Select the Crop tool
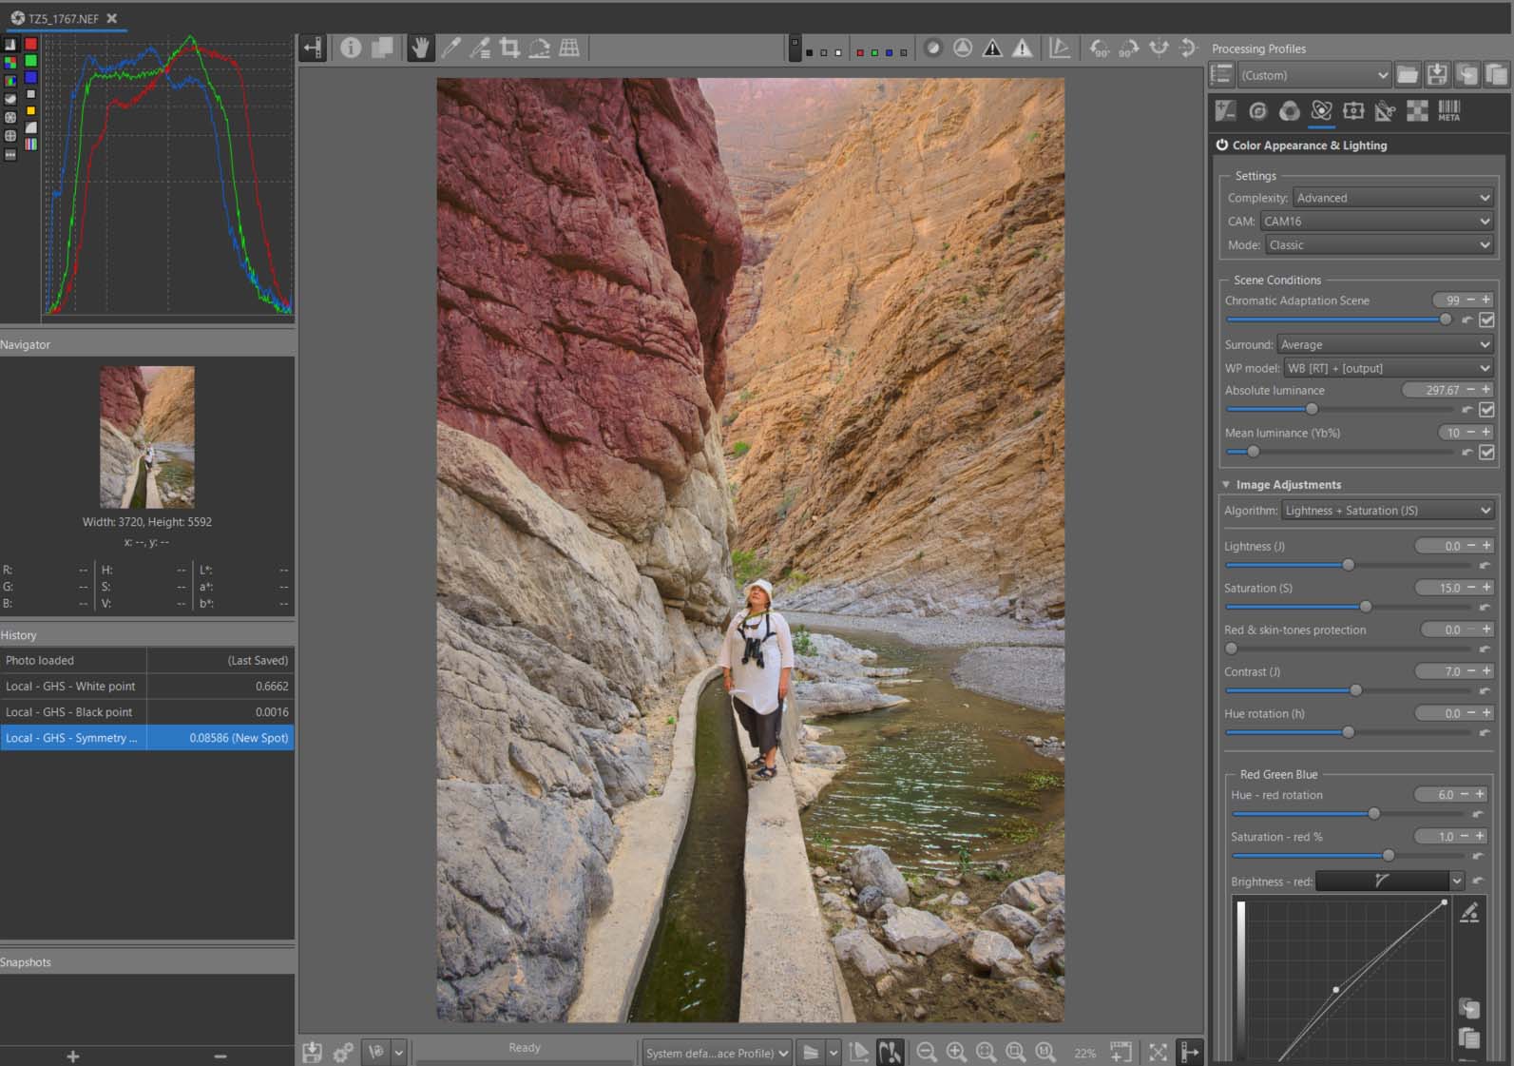 point(509,48)
